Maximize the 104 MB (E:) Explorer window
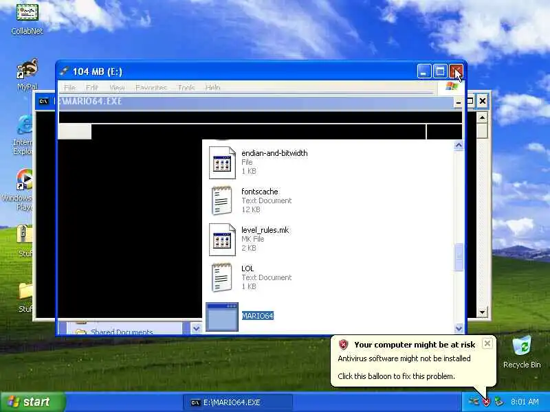The height and width of the screenshot is (412, 550). pos(440,71)
